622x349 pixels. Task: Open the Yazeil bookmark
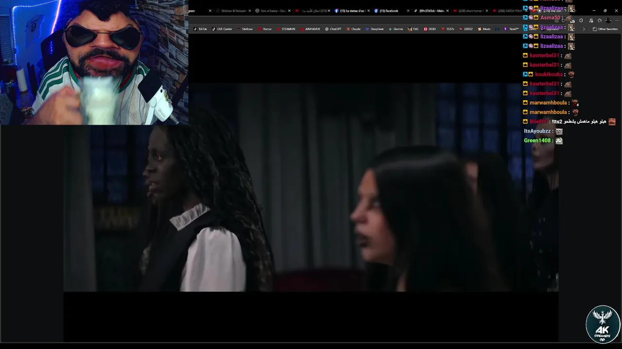click(511, 29)
